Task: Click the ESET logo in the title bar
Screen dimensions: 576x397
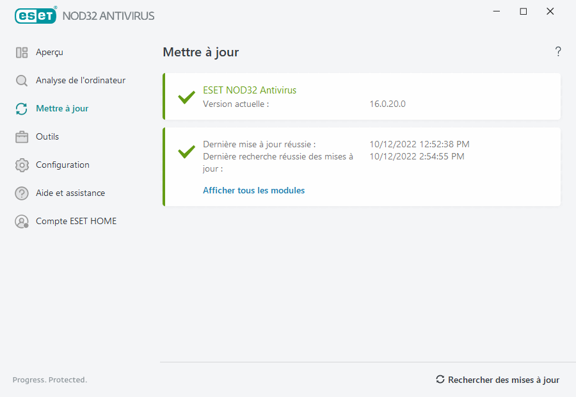Action: (36, 15)
